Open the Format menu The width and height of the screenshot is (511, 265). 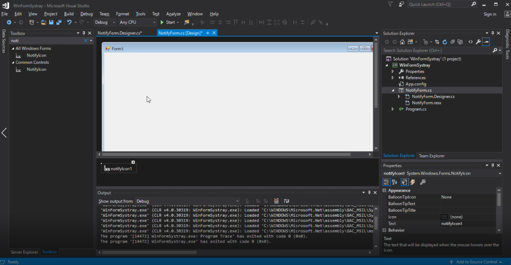[x=122, y=14]
